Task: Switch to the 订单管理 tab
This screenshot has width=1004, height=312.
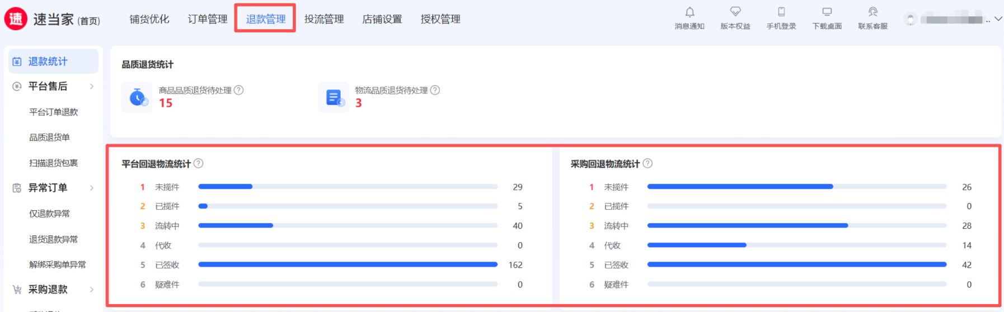Action: coord(207,19)
